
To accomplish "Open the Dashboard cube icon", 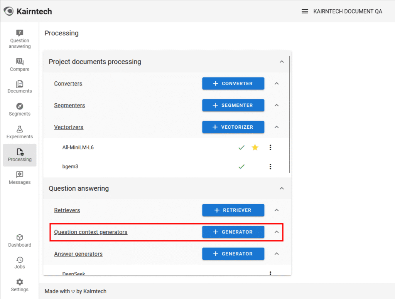I will tap(20, 237).
